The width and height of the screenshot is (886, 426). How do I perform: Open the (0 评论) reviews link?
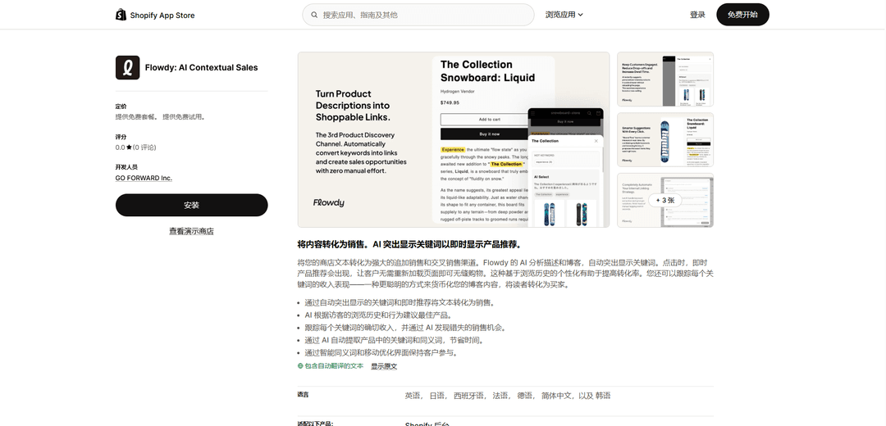[144, 147]
